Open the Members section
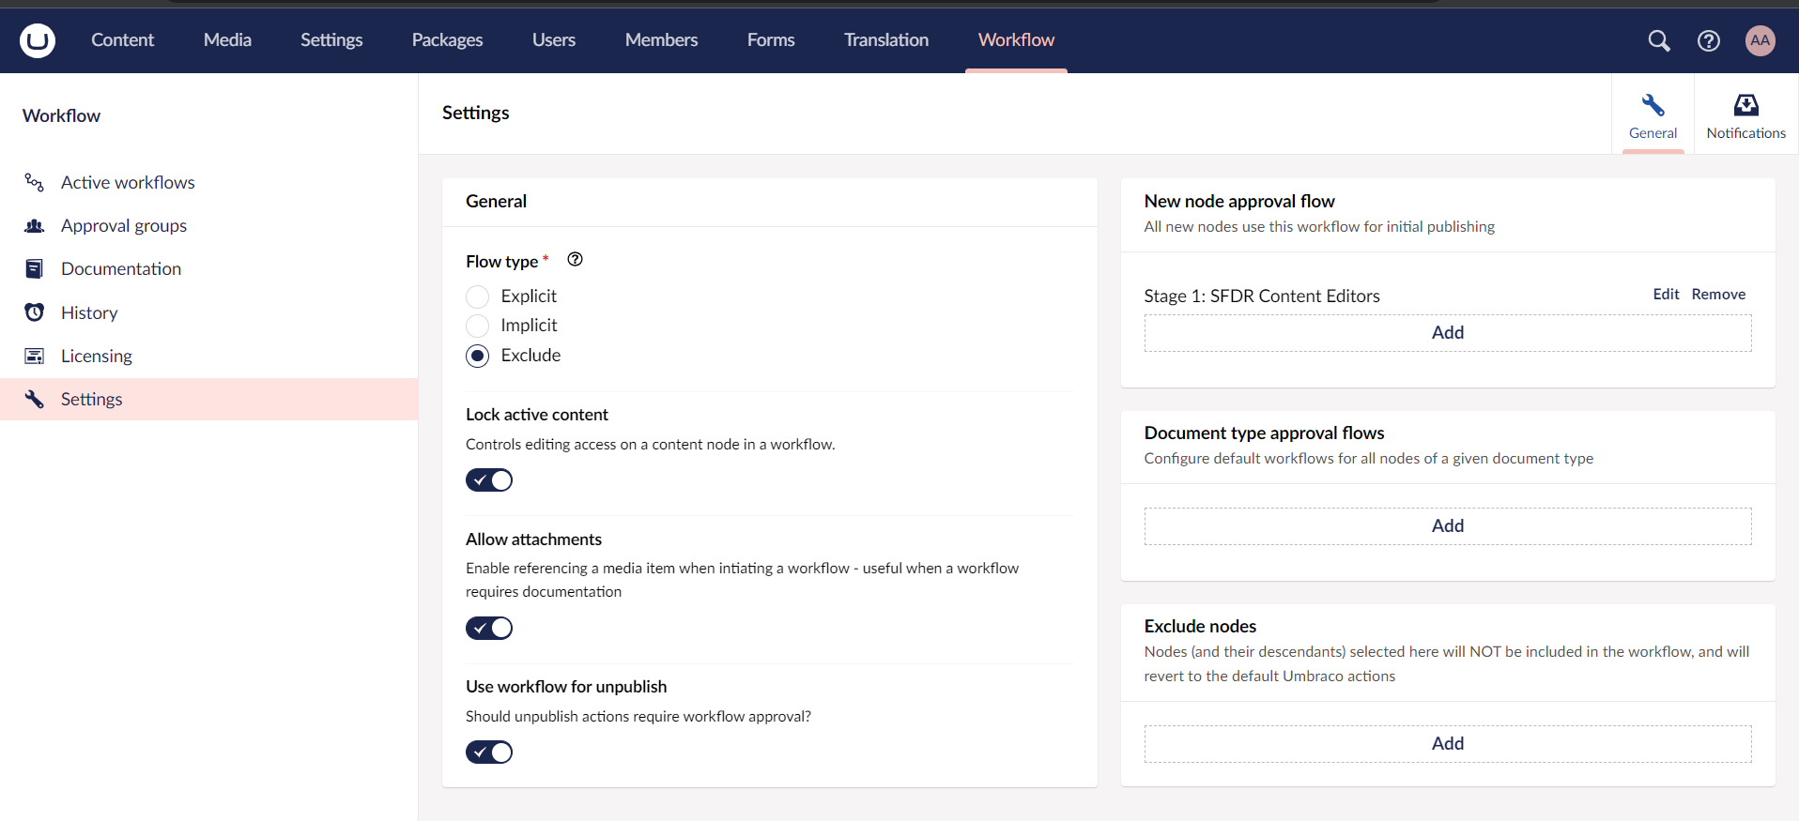The height and width of the screenshot is (821, 1799). [x=661, y=40]
